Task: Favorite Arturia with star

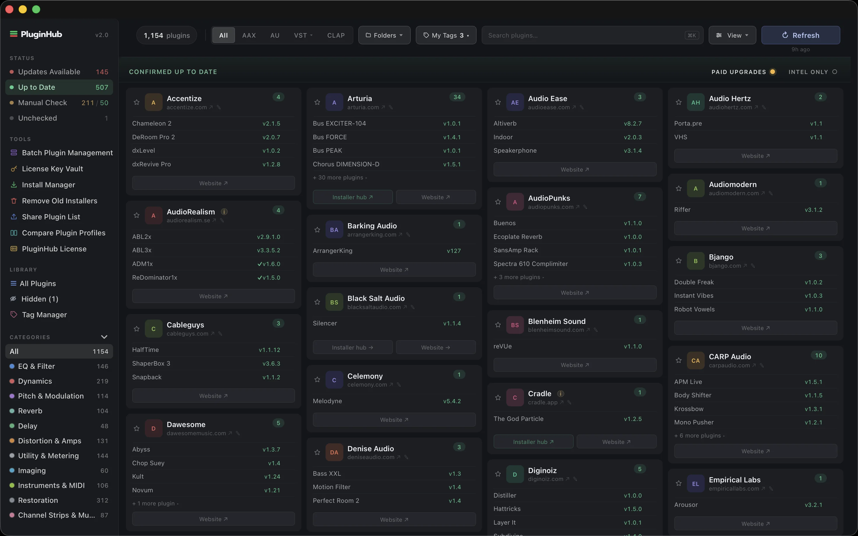Action: pyautogui.click(x=317, y=103)
